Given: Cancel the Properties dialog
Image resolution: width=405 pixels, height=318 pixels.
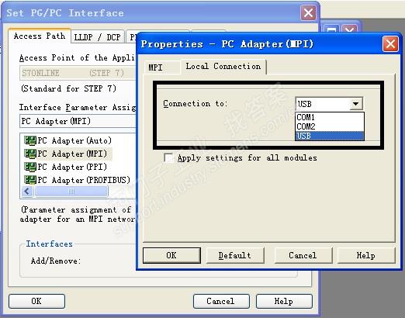Looking at the screenshot, I should (303, 255).
